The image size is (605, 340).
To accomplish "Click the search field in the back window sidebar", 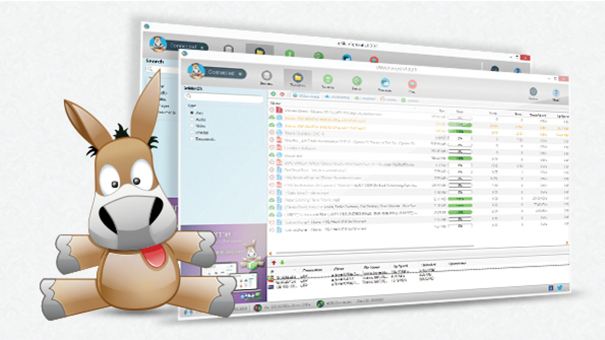I will (163, 69).
